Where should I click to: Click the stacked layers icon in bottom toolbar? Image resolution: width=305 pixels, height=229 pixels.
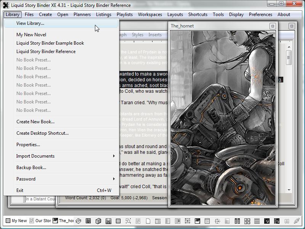(79, 221)
